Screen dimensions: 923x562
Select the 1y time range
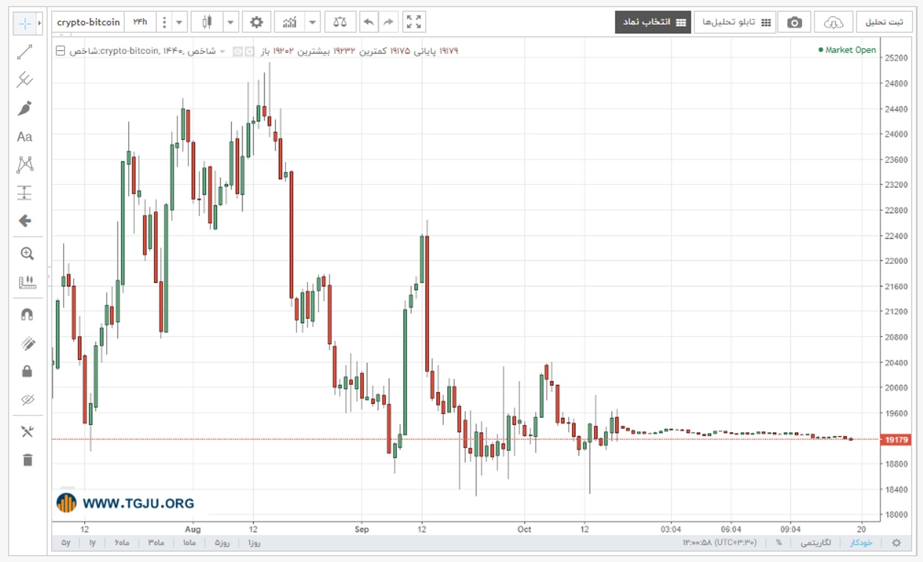point(92,542)
